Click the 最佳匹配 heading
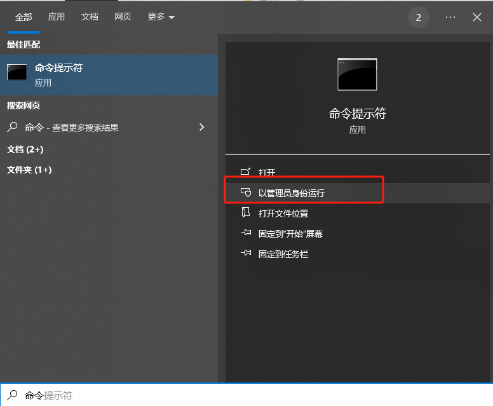The height and width of the screenshot is (406, 493). point(24,44)
